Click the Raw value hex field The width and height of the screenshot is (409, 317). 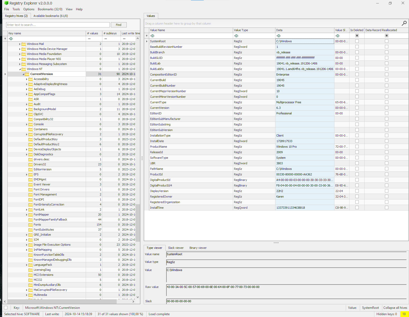pyautogui.click(x=286, y=290)
